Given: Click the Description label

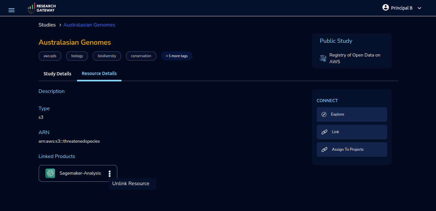Looking at the screenshot, I should click(51, 91).
